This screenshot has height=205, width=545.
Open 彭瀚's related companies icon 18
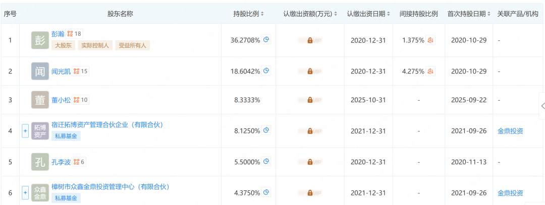point(74,34)
